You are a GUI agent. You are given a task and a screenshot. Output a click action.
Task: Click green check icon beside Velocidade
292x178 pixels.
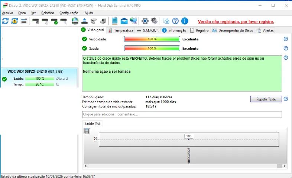pyautogui.click(x=84, y=39)
